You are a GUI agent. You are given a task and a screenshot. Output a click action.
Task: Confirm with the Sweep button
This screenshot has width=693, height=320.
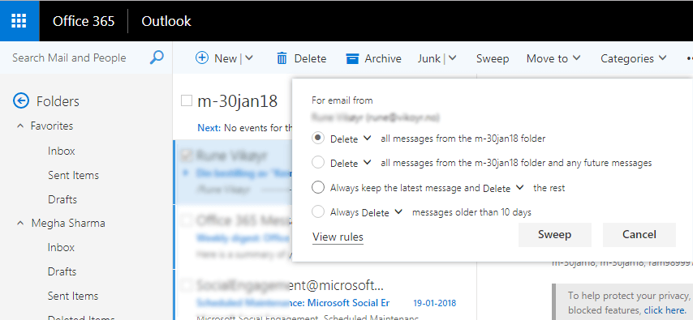click(555, 234)
